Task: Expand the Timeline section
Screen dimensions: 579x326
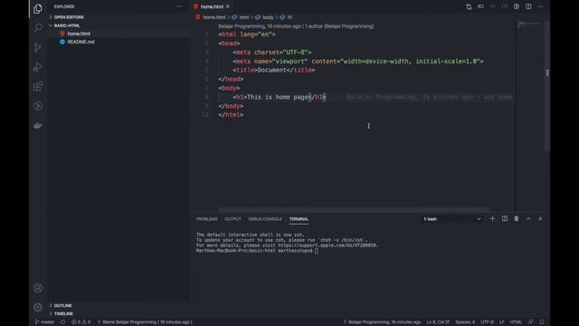Action: [63, 314]
